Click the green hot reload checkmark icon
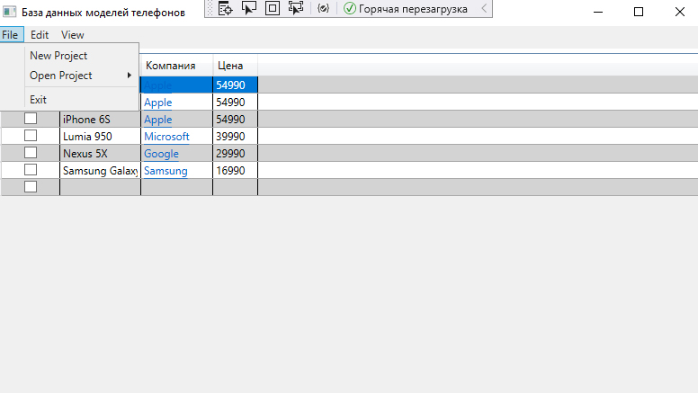The height and width of the screenshot is (393, 698). pos(350,8)
